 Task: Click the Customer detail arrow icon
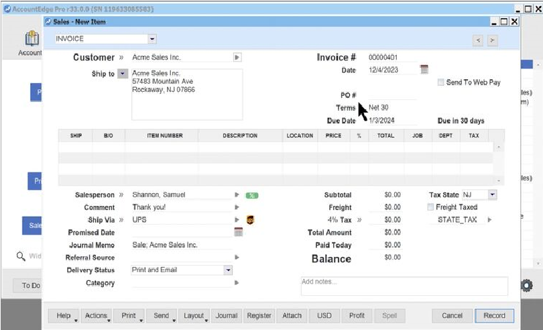(x=121, y=58)
